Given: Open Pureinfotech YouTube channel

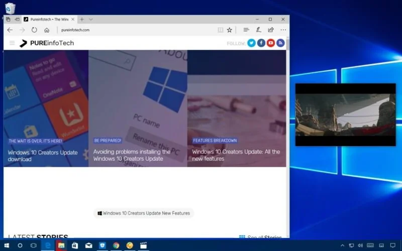Looking at the screenshot, I should click(271, 43).
